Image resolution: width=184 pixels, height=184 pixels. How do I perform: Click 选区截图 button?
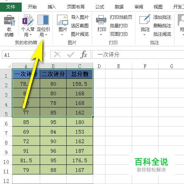[x=80, y=26]
